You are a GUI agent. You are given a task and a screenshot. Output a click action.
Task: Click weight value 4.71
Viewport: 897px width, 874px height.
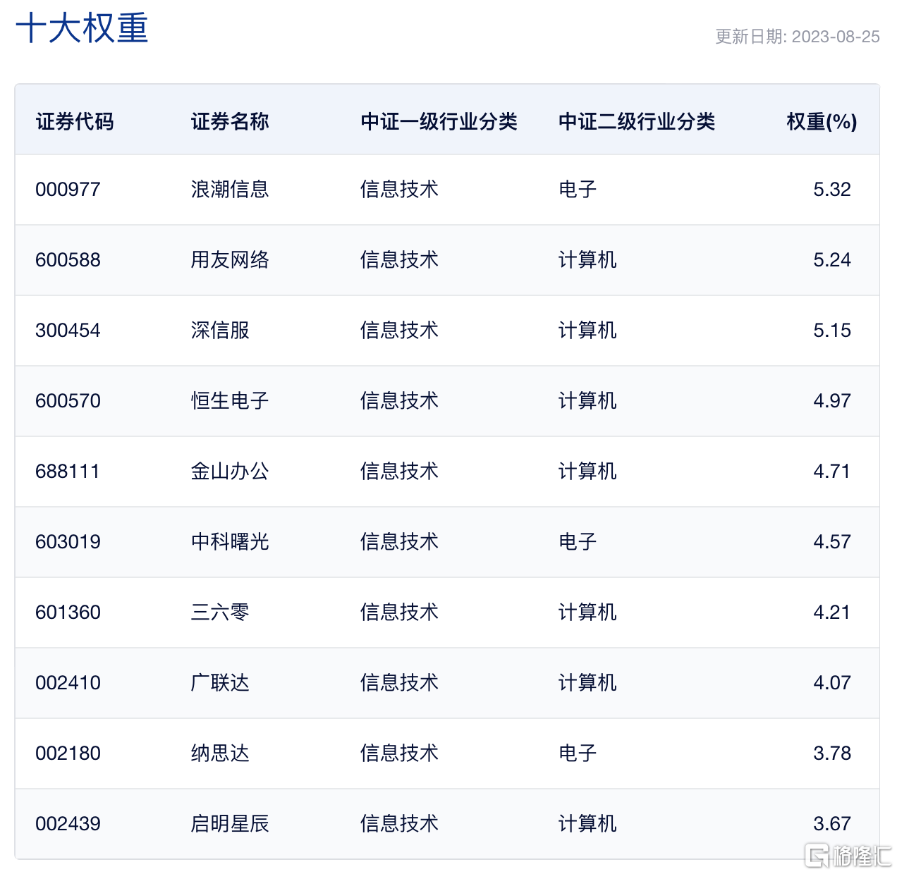pos(832,472)
